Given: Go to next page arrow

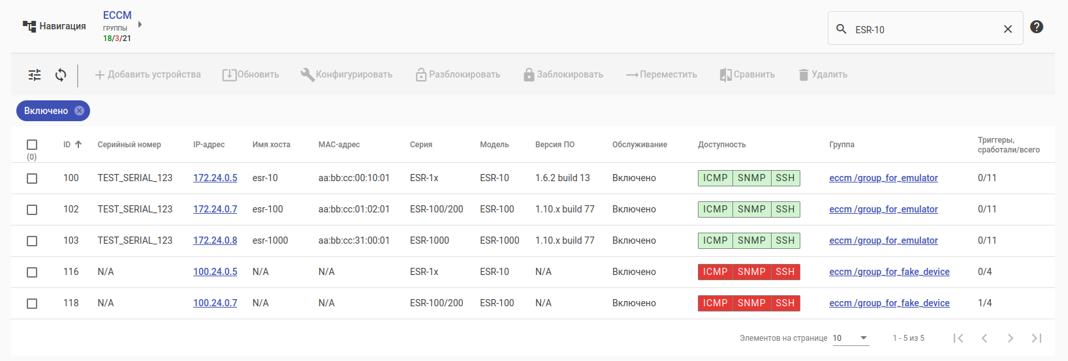Looking at the screenshot, I should tap(1010, 338).
